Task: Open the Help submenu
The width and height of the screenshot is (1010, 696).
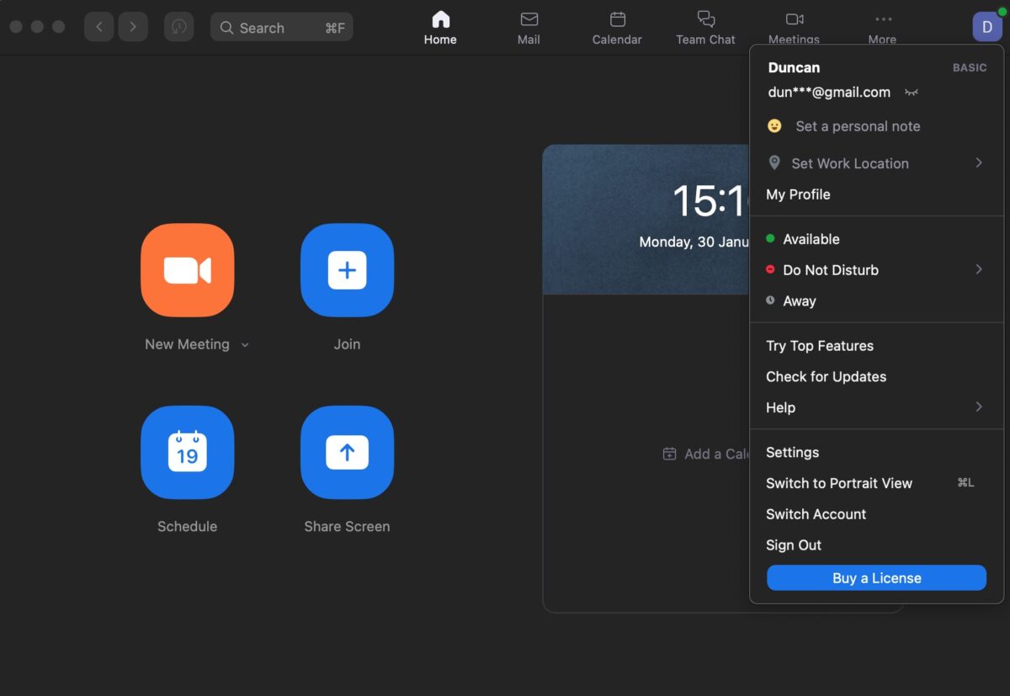Action: (876, 407)
